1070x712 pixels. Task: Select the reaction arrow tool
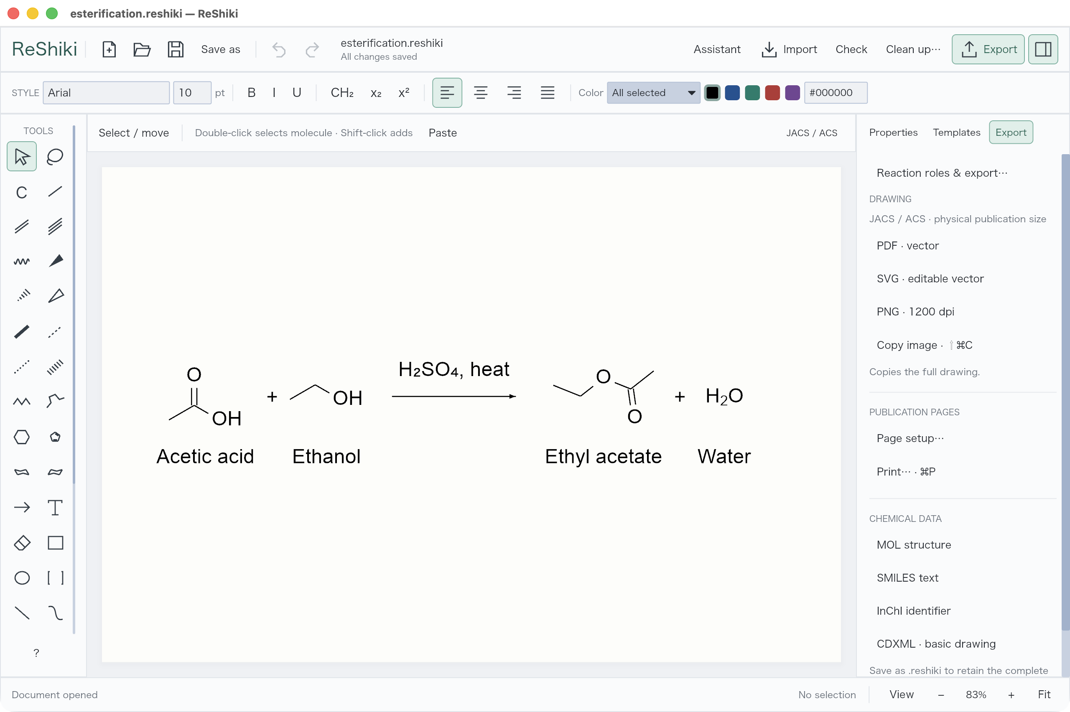tap(22, 508)
